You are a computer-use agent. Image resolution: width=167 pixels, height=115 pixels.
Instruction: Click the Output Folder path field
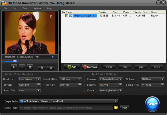coord(66,107)
